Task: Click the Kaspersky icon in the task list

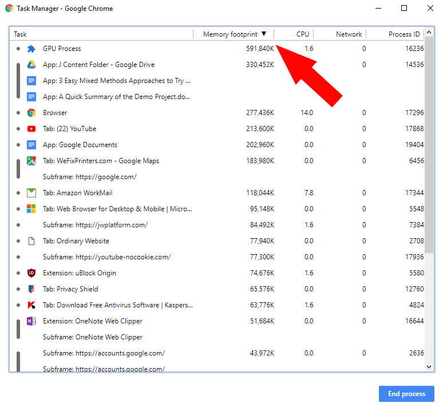Action: pyautogui.click(x=31, y=305)
